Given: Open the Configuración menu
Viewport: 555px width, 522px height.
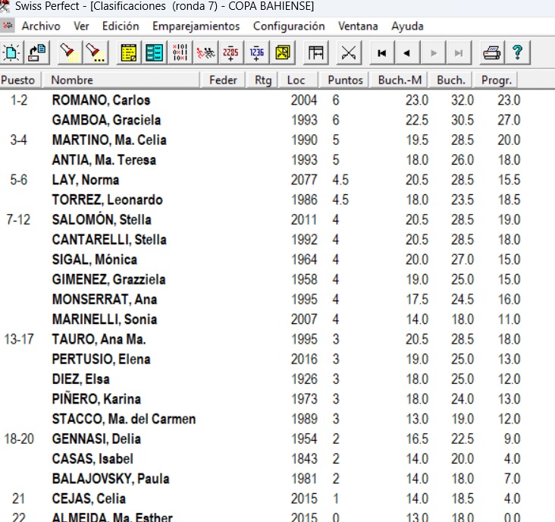Looking at the screenshot, I should pos(289,26).
